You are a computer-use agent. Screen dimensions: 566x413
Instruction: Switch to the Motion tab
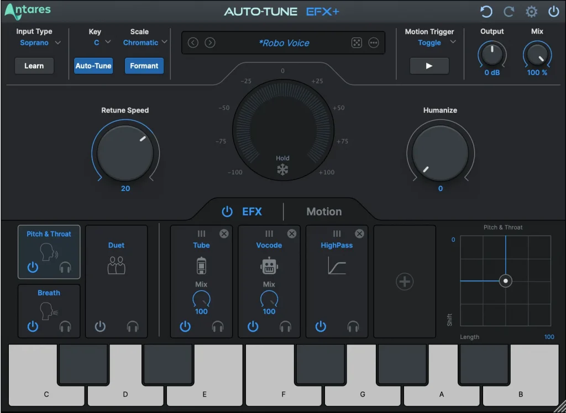324,211
